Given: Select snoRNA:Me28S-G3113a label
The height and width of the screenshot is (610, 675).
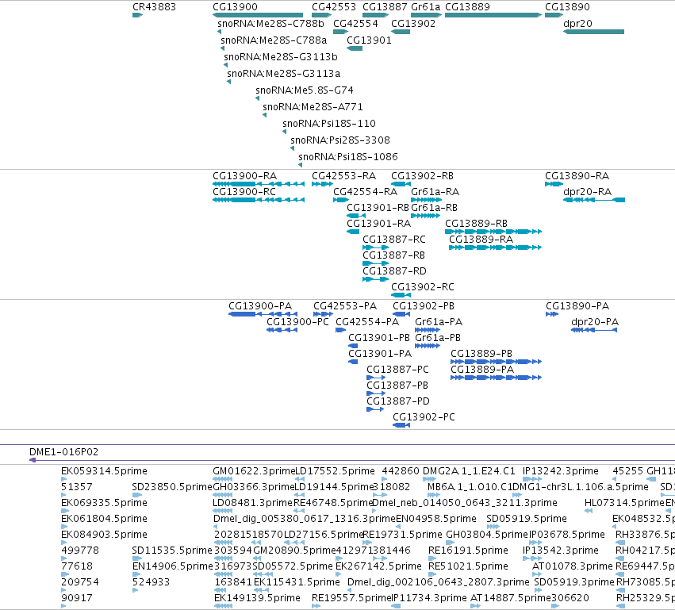Looking at the screenshot, I should coord(284,73).
